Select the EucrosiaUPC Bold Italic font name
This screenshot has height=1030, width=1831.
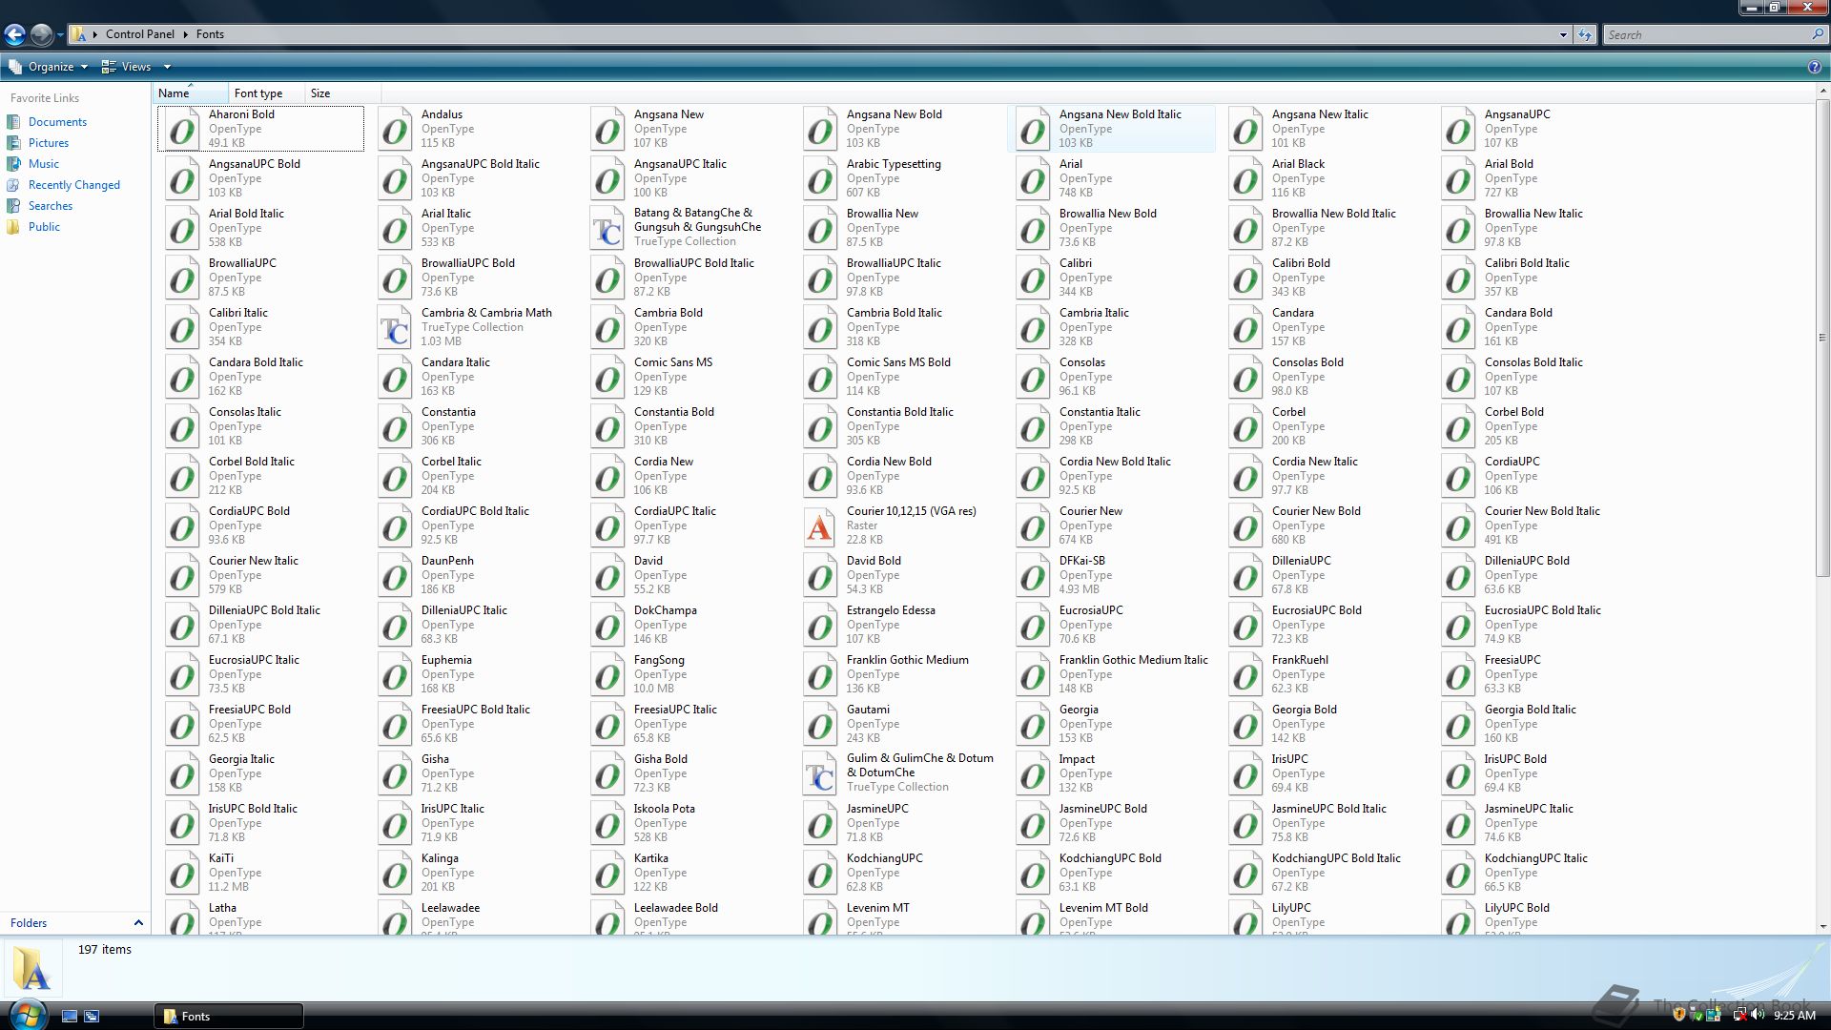click(1542, 610)
